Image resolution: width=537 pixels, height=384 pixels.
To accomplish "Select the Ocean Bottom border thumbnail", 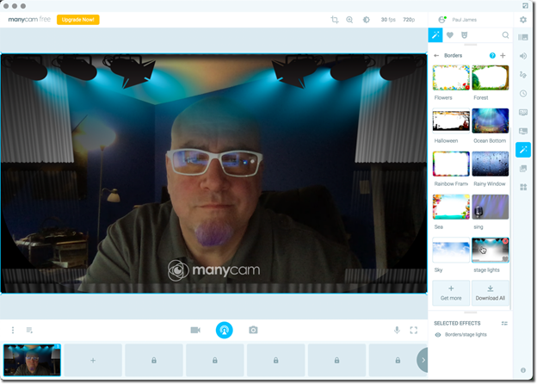I will [490, 121].
